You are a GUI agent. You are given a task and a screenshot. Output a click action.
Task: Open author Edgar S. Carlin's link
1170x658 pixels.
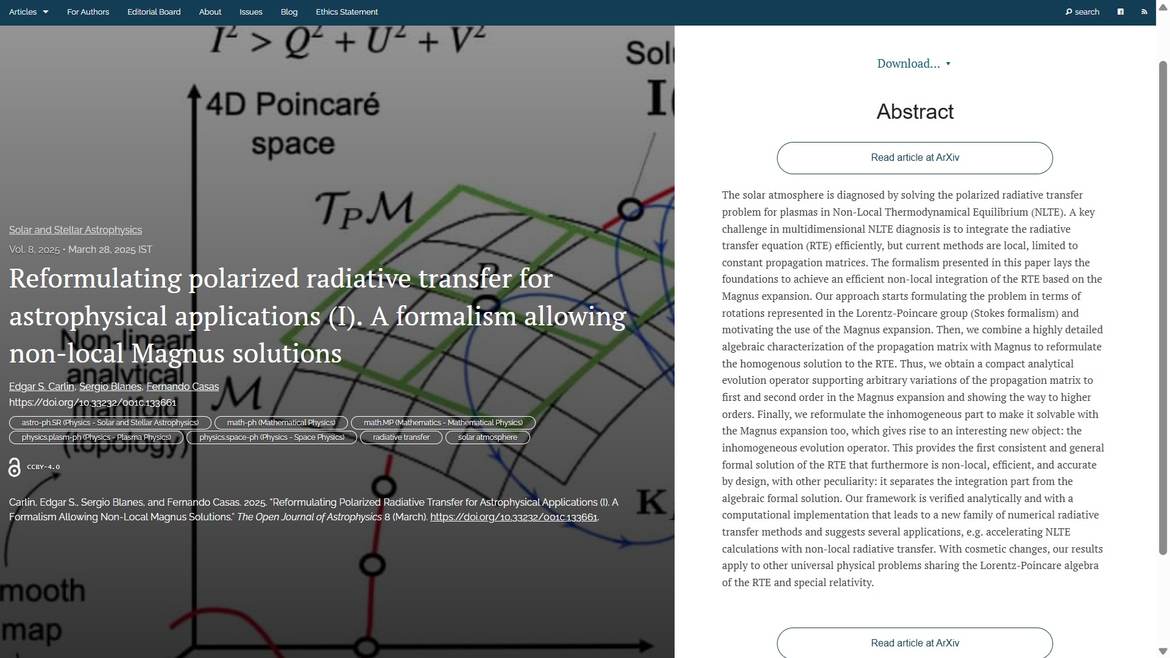point(41,386)
